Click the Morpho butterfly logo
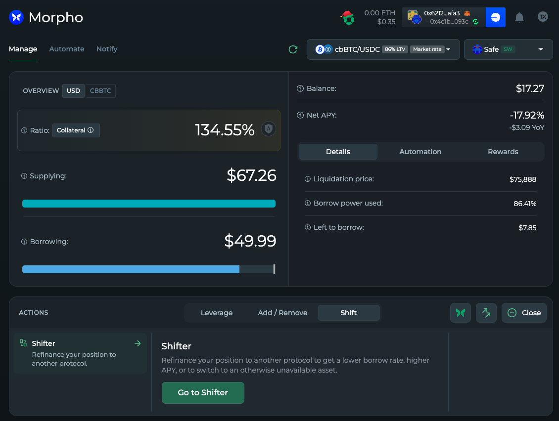This screenshot has height=421, width=559. pos(16,17)
